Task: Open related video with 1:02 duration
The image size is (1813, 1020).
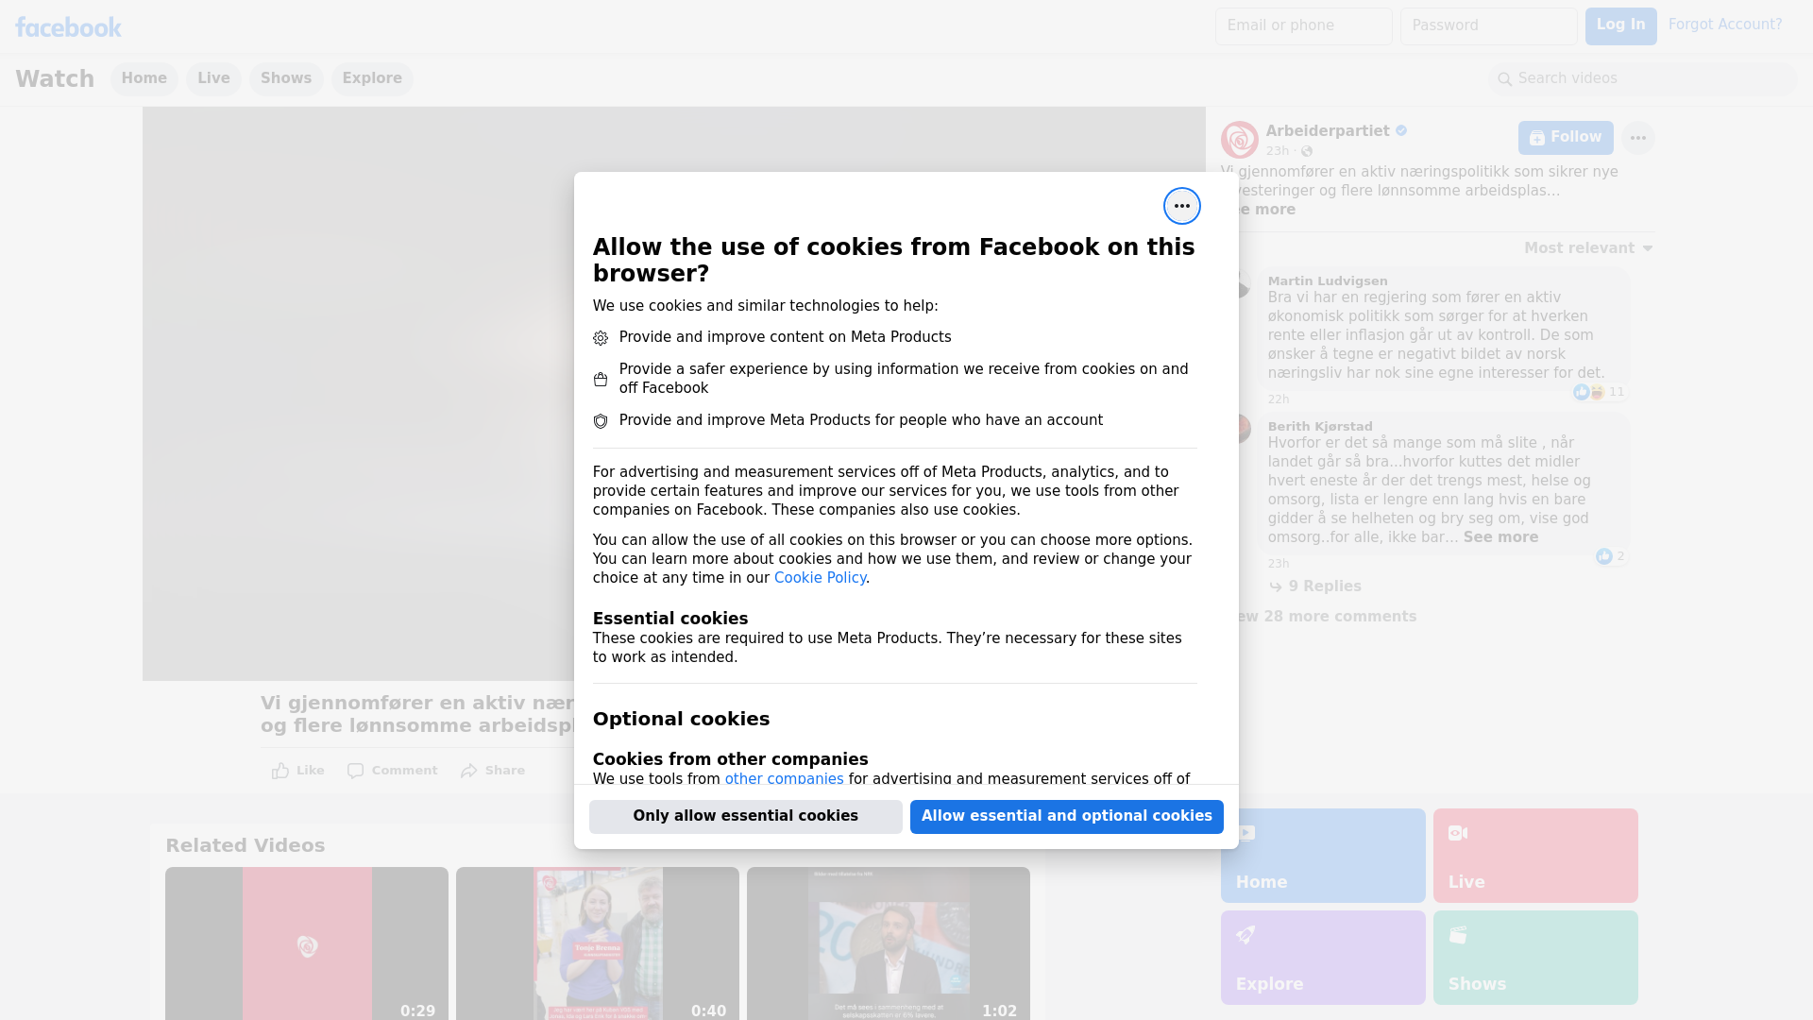Action: (x=888, y=943)
